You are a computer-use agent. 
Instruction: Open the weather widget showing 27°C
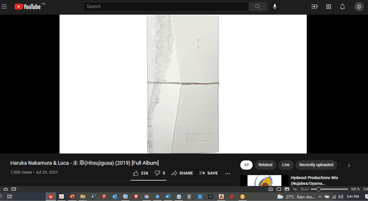(x=296, y=197)
